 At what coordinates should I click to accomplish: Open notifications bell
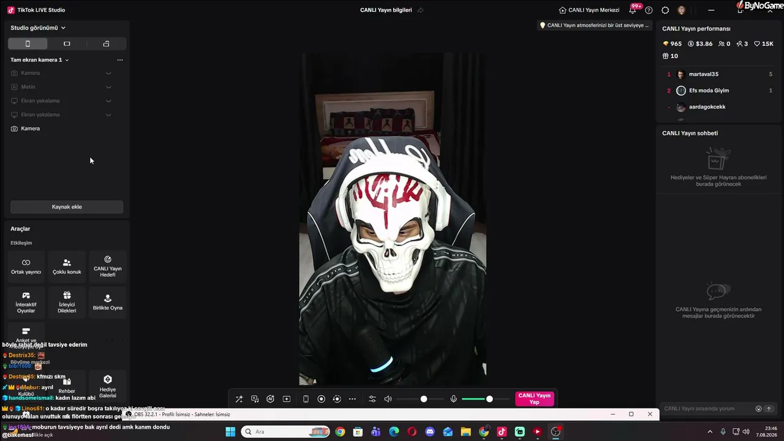(633, 10)
